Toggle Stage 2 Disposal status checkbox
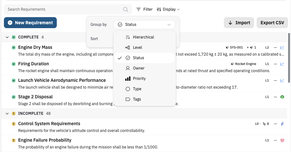 pos(14,97)
